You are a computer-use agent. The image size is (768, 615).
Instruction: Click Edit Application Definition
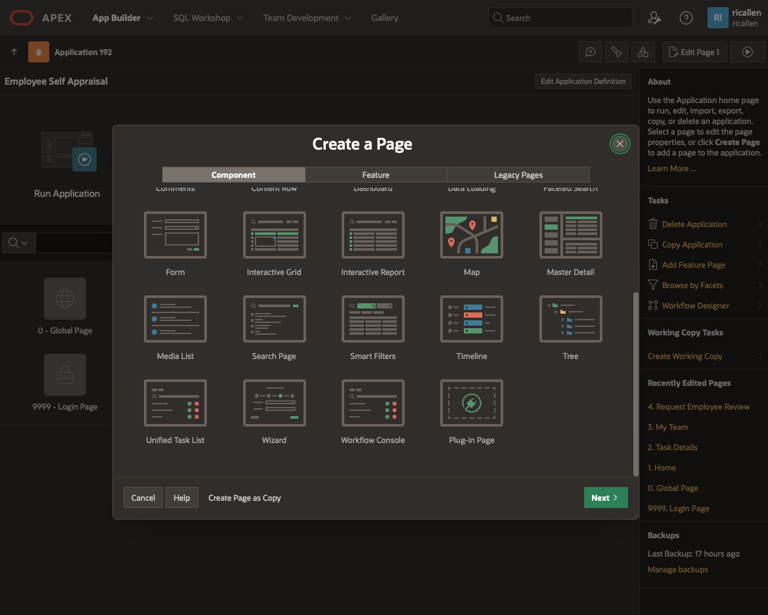583,81
